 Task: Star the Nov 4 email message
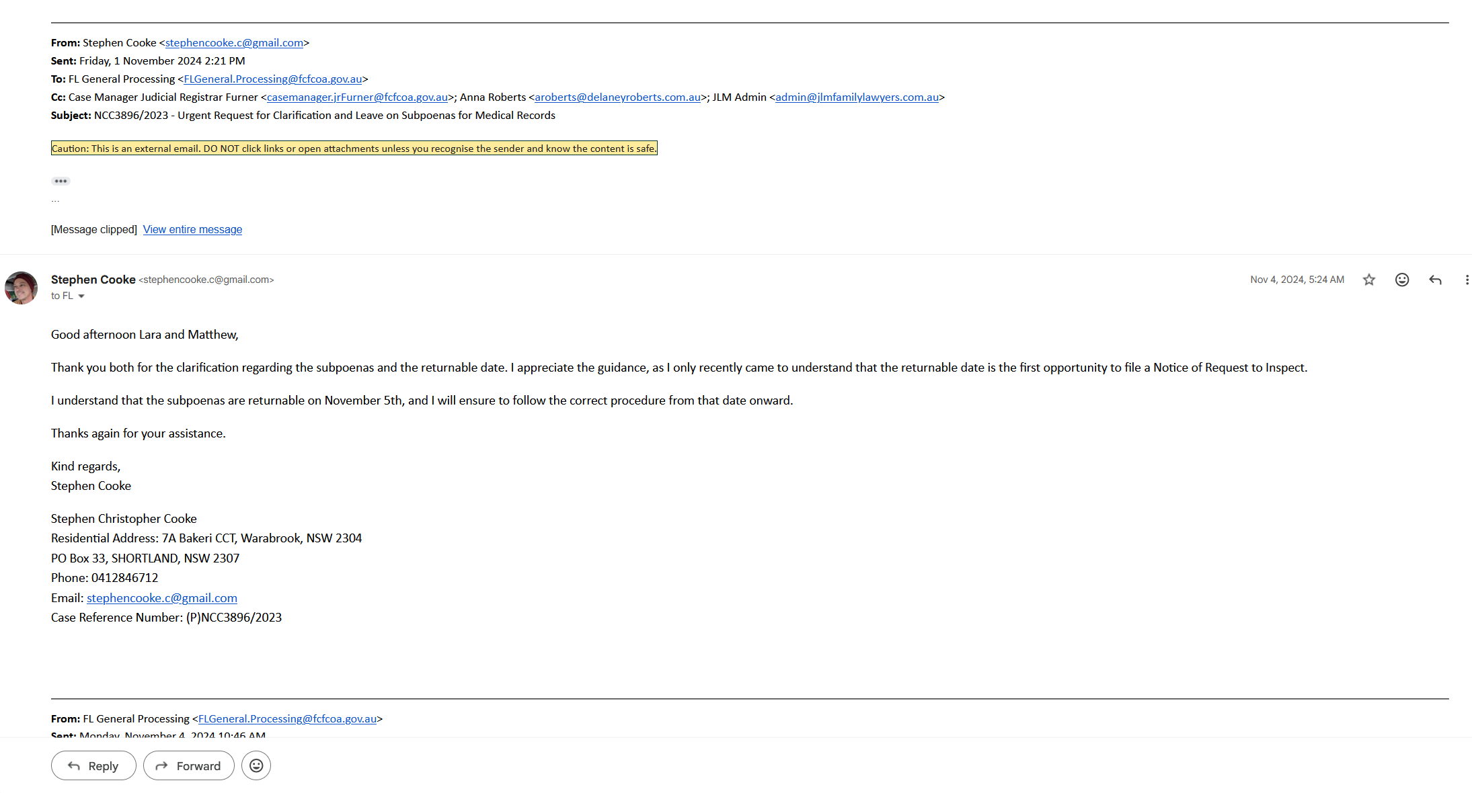(x=1368, y=280)
